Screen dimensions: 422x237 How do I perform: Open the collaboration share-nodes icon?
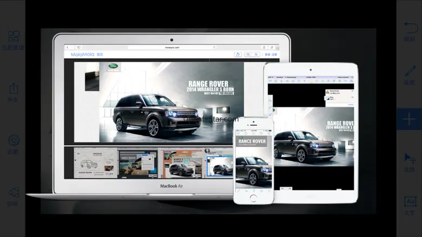pyautogui.click(x=14, y=192)
